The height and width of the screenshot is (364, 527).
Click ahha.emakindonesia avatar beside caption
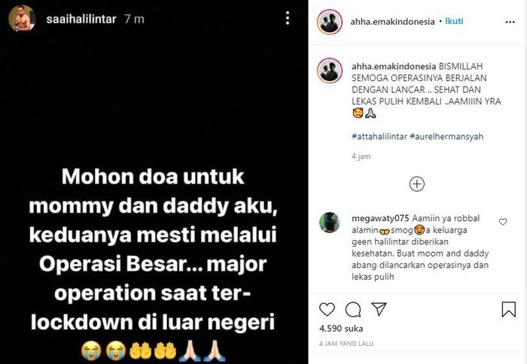[330, 70]
